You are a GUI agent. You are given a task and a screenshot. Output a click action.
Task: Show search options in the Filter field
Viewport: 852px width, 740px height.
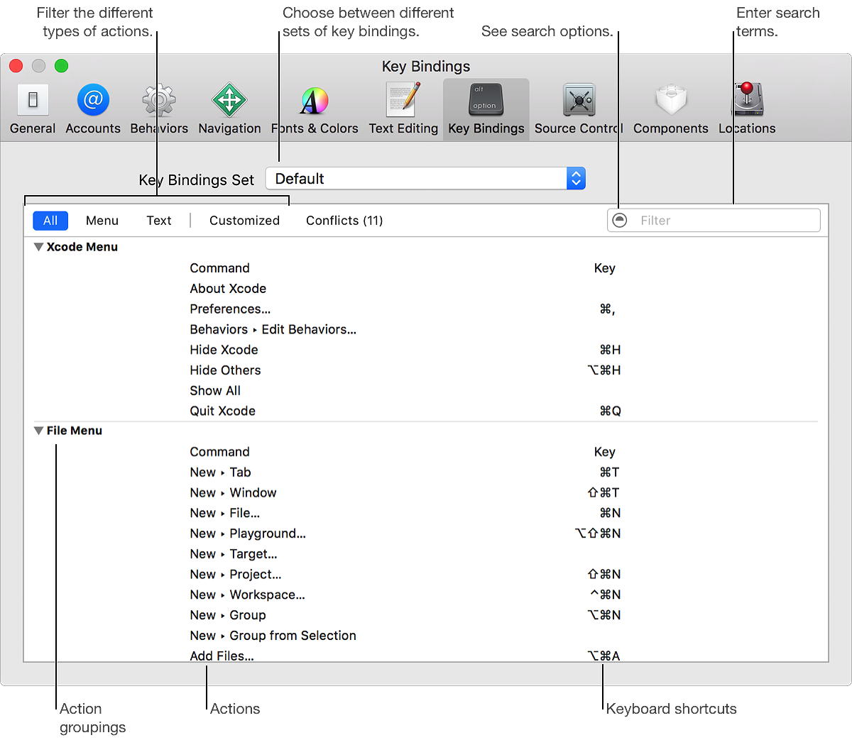point(620,220)
